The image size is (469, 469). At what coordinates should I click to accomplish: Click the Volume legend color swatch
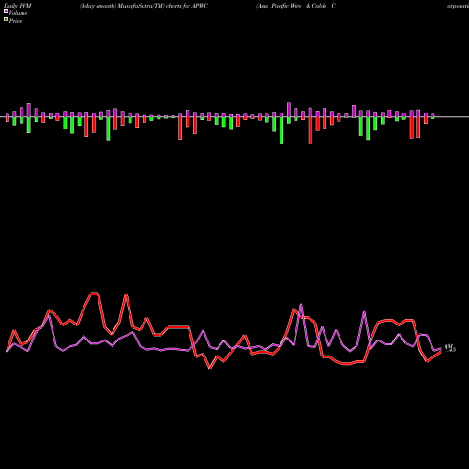6,11
